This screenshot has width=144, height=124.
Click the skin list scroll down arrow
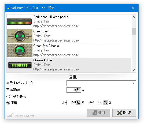click(x=134, y=70)
